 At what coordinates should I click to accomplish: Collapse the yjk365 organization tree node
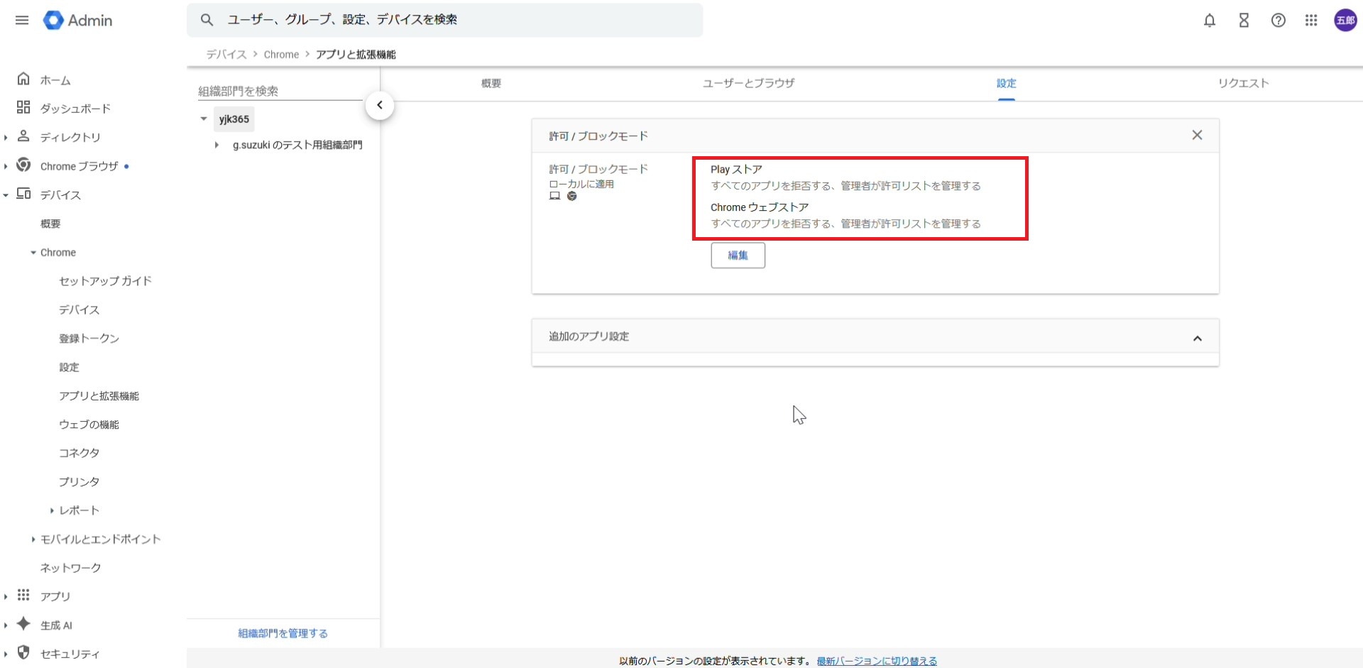coord(204,119)
